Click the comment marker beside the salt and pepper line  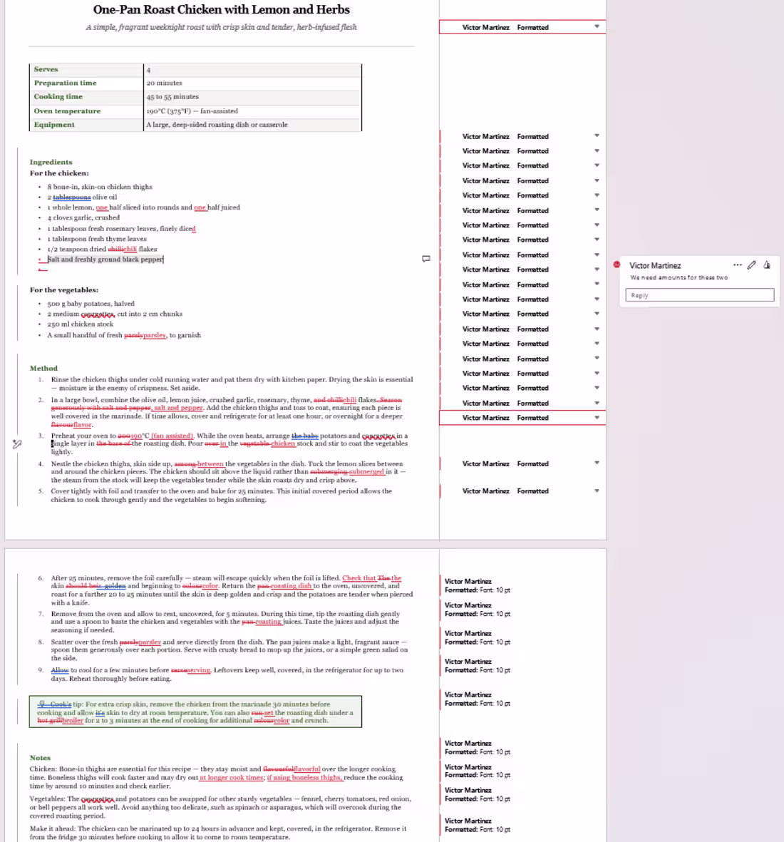pos(425,259)
